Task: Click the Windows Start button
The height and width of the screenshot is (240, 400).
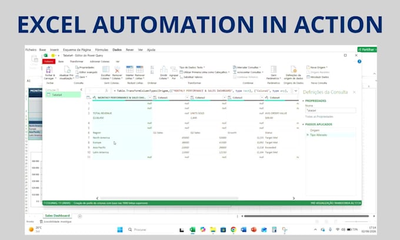Action: [x=119, y=229]
